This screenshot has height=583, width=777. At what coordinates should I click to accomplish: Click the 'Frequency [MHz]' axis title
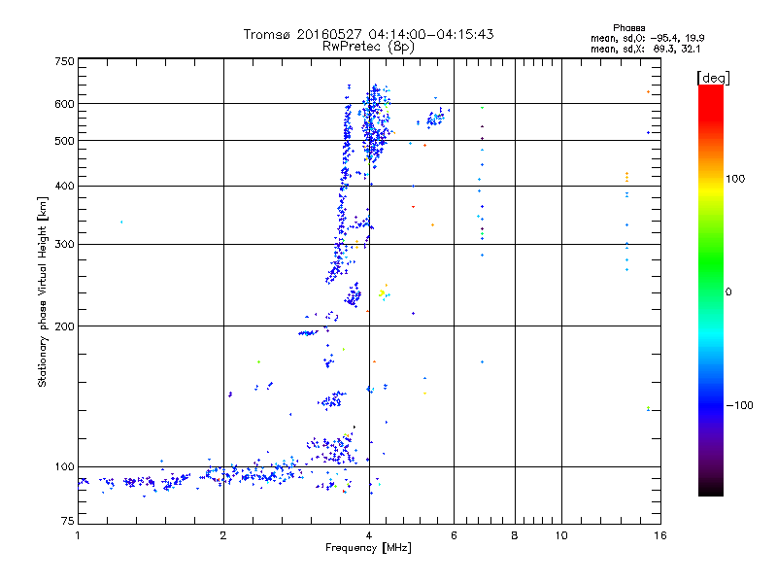pyautogui.click(x=368, y=548)
